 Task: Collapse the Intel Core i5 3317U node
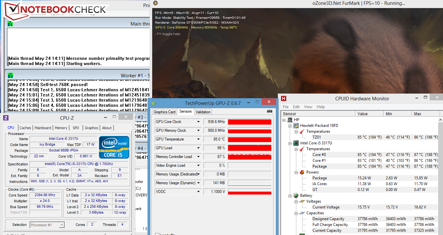290,143
